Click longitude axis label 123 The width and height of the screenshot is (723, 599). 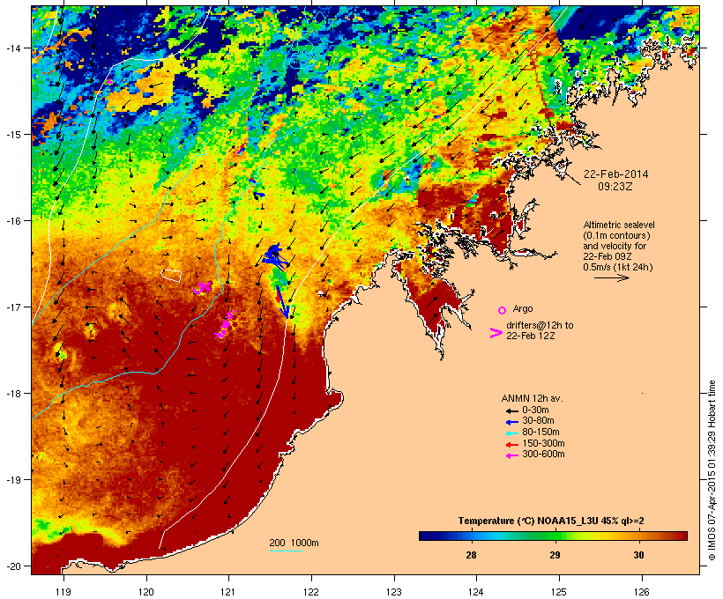coord(394,592)
